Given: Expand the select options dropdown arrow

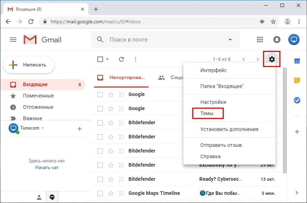Looking at the screenshot, I should point(107,59).
